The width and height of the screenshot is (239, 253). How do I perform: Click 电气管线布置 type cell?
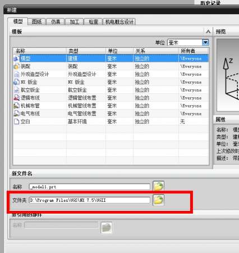point(82,114)
